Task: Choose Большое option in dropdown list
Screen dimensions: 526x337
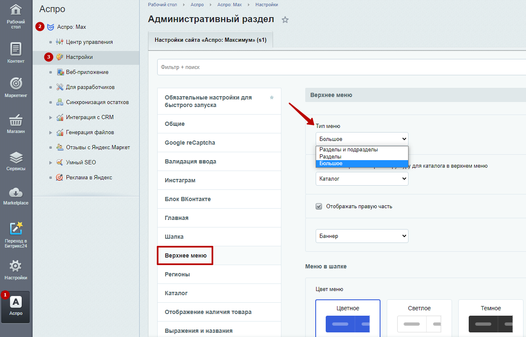Action: click(x=362, y=163)
